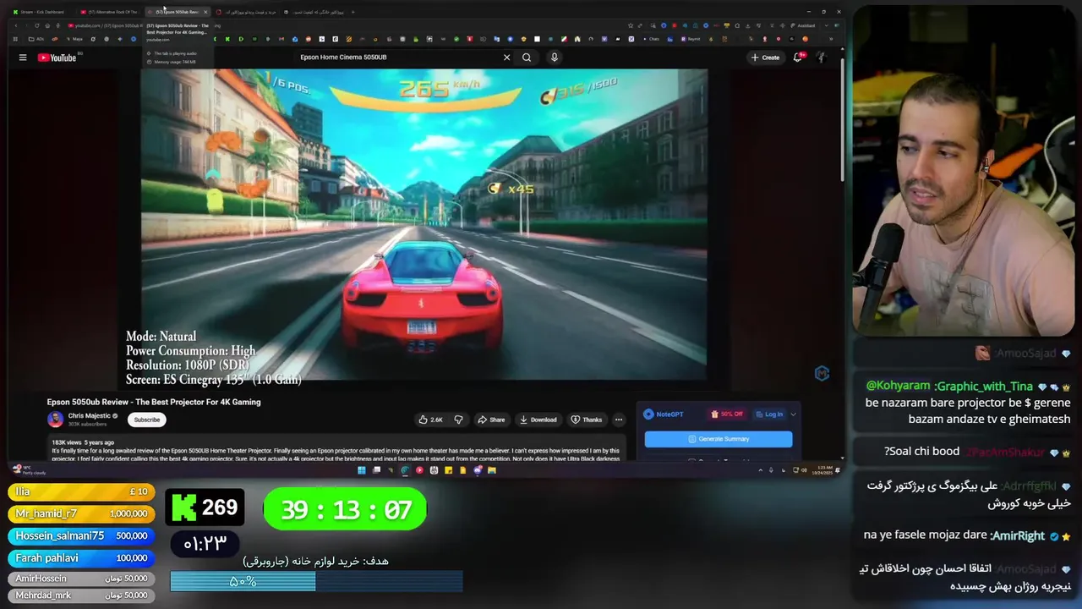1082x609 pixels.
Task: Open the Windows Start menu
Action: (x=362, y=470)
